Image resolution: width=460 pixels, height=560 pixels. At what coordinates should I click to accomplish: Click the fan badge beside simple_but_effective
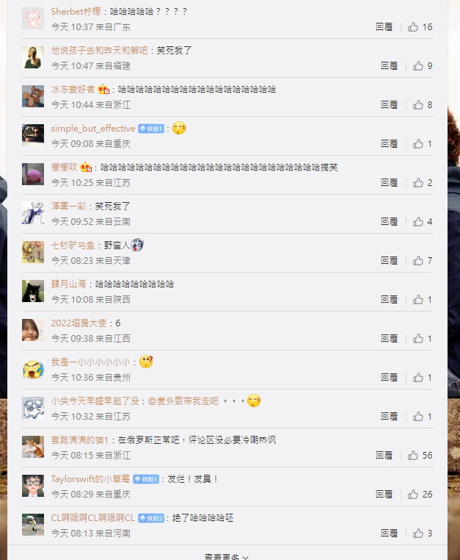coord(151,129)
